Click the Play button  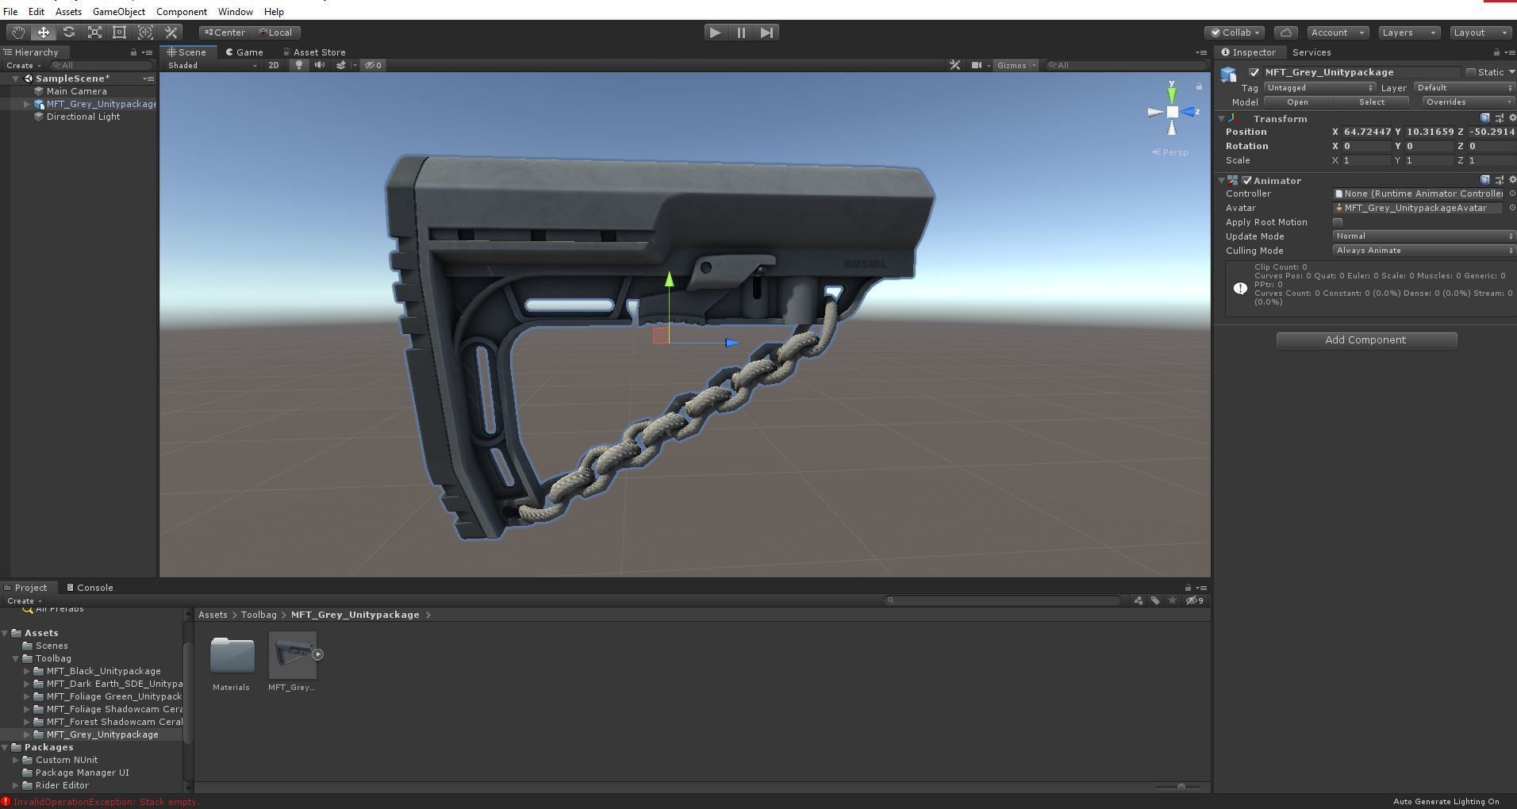click(x=715, y=33)
